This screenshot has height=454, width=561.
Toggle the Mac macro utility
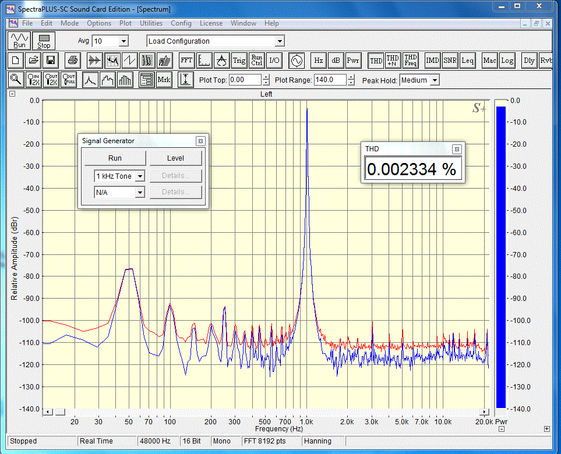coord(489,61)
